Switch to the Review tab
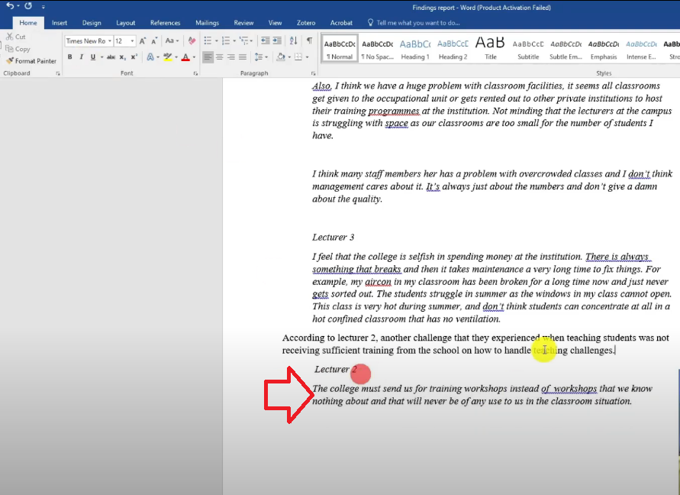 tap(243, 23)
